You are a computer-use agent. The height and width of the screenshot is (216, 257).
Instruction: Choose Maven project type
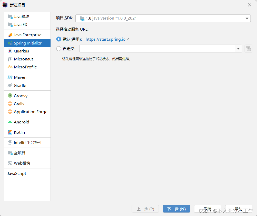27,77
